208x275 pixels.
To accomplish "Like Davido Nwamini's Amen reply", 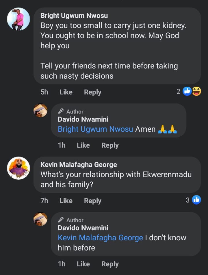I will tap(83, 145).
